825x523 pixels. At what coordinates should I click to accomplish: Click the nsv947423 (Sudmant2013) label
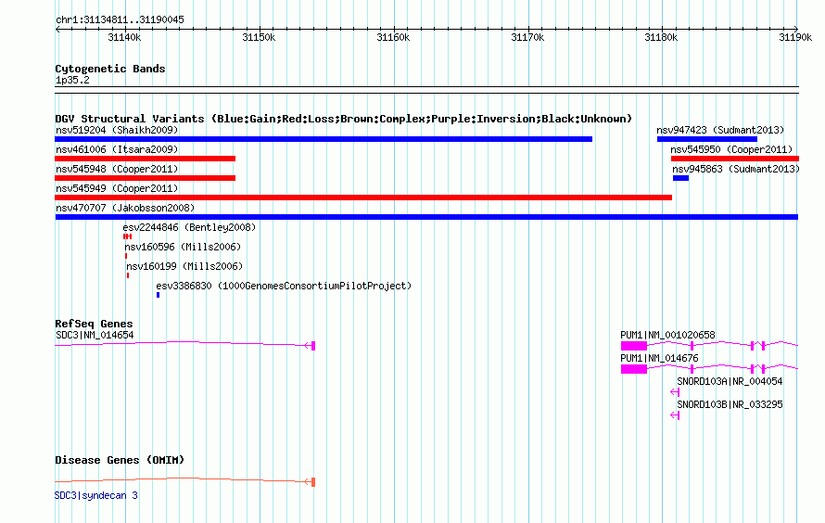coord(720,130)
